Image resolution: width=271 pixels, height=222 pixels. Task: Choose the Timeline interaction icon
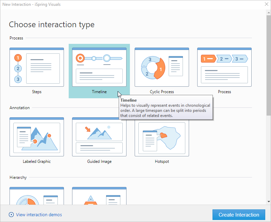point(99,67)
